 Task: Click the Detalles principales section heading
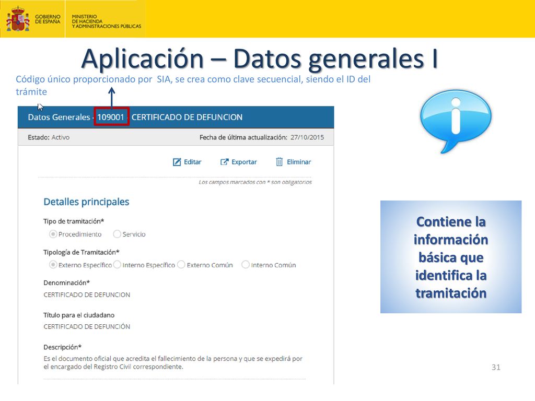tap(86, 202)
